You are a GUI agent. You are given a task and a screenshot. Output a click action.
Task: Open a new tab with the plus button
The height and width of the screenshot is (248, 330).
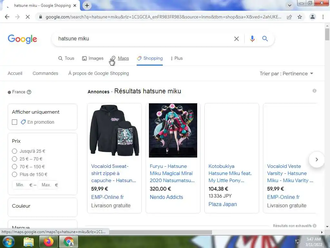(87, 6)
